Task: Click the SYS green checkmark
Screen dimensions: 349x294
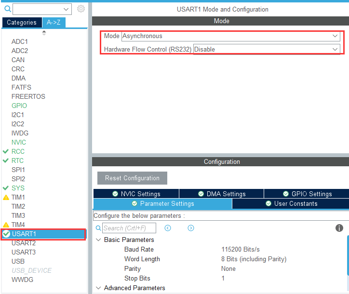Action: click(x=6, y=188)
